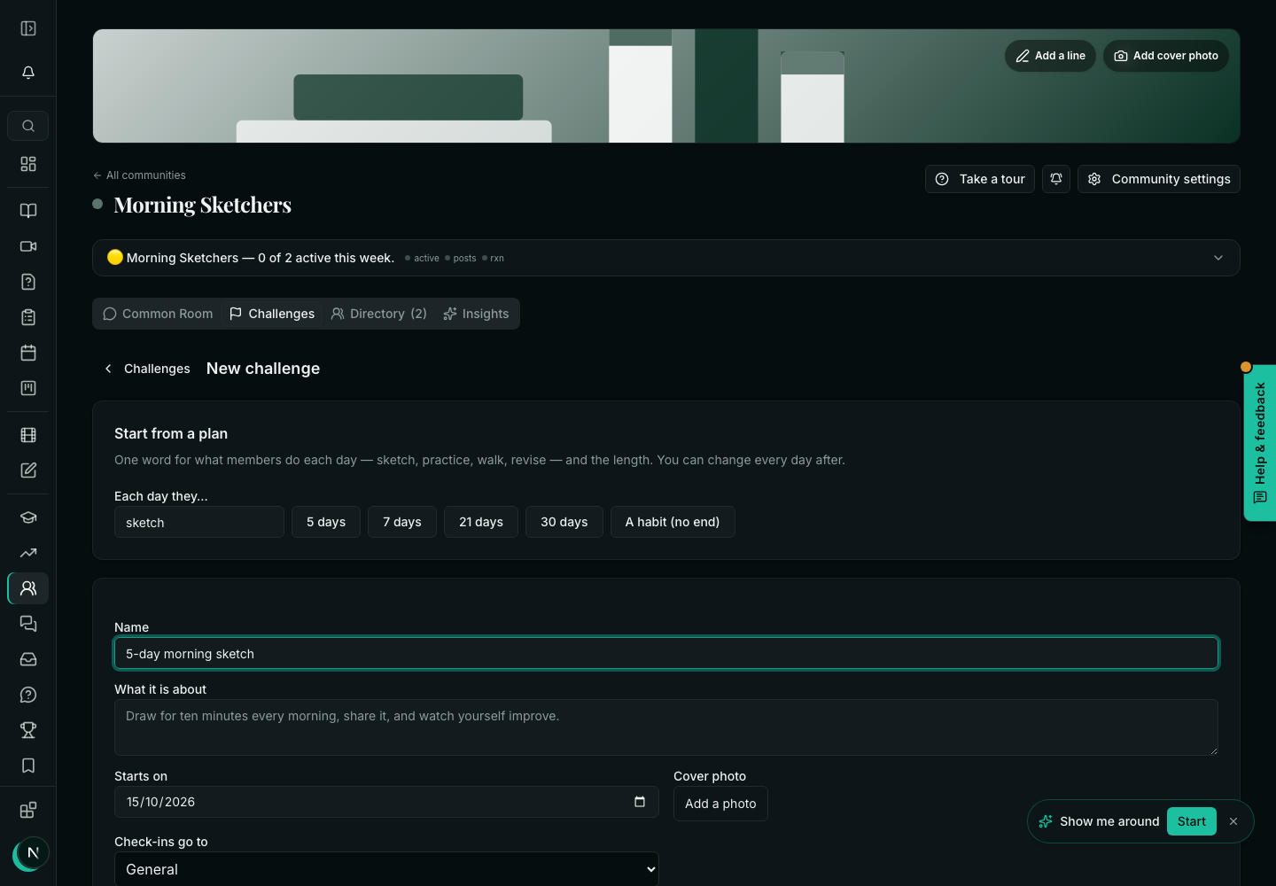Viewport: 1276px width, 886px height.
Task: Open the notifications bell in the sidebar
Action: tap(28, 73)
